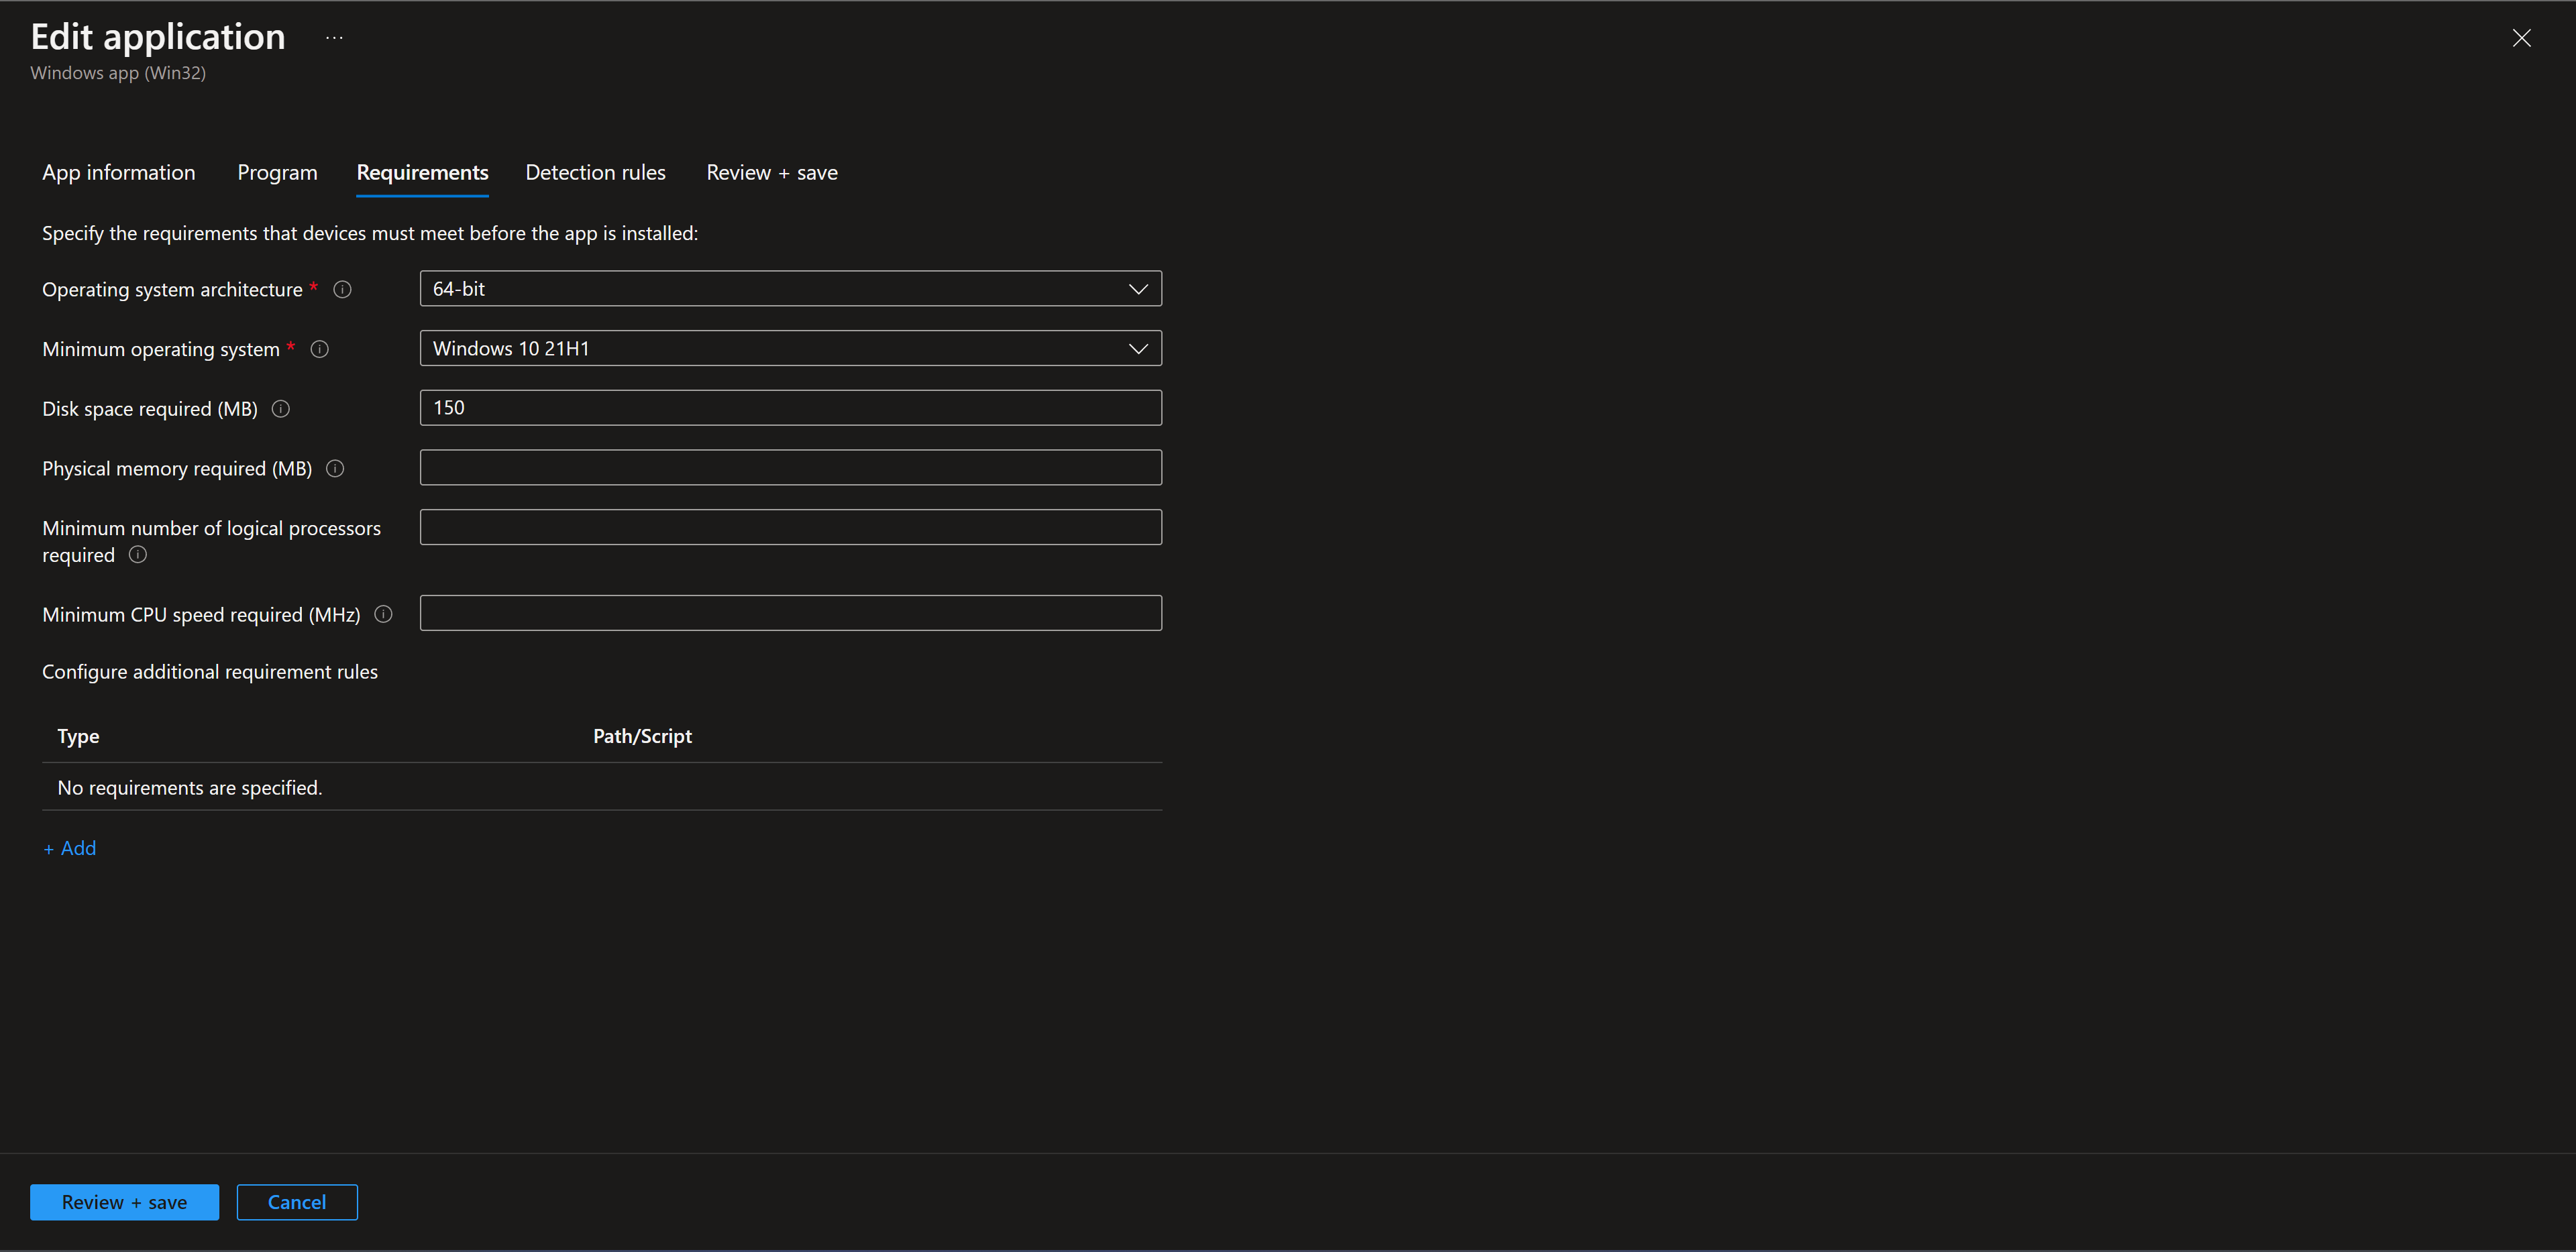Focus the Minimum CPU speed field
Screen dimensions: 2576x1252
[791, 613]
